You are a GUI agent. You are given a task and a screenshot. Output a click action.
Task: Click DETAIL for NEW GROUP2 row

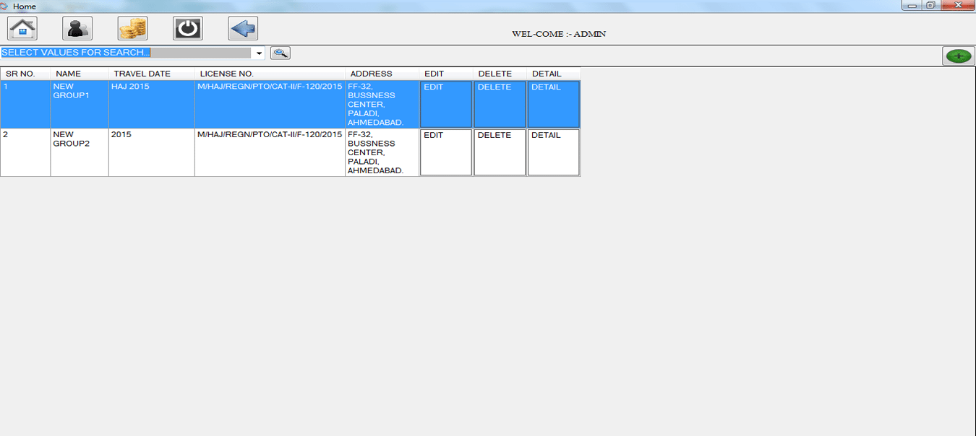tap(554, 152)
